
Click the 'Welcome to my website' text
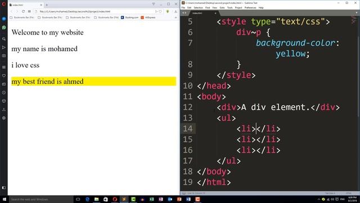tap(47, 33)
